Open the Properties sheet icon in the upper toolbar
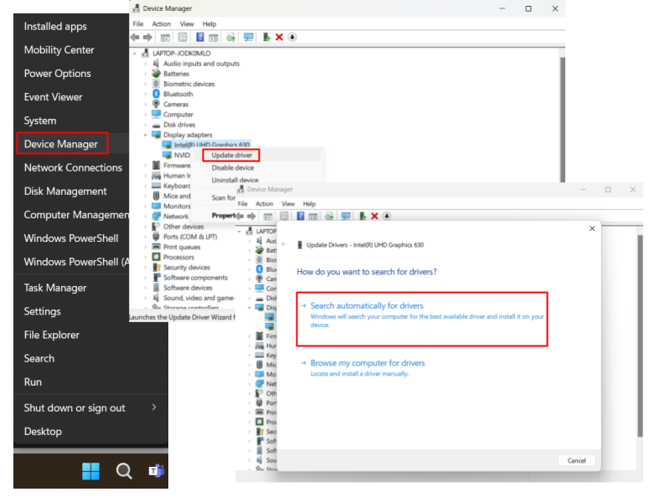The width and height of the screenshot is (670, 502). [183, 38]
